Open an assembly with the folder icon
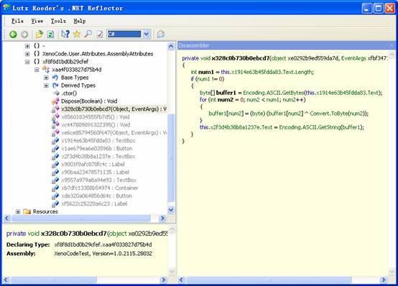The image size is (398, 286). pos(40,34)
